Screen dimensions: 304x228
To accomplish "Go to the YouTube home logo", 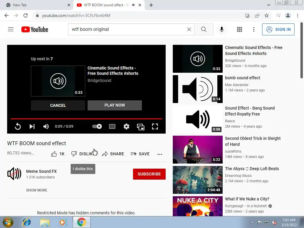I will pyautogui.click(x=35, y=29).
